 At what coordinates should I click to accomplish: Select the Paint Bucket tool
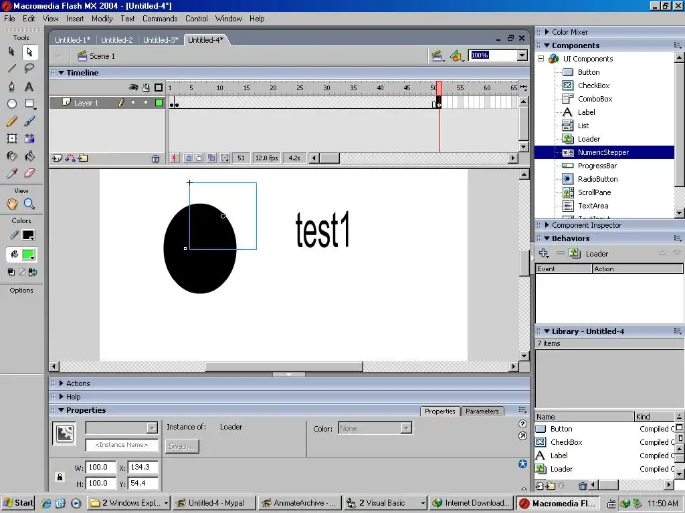click(x=29, y=156)
